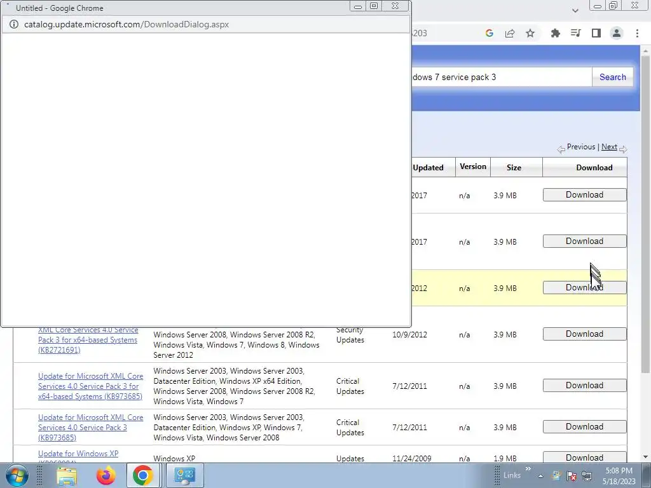Click the Previous results link
The image size is (651, 488).
point(581,147)
